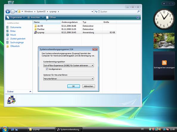Select the Windows breadcrumb segment
The height and width of the screenshot is (132, 177).
tap(29, 12)
